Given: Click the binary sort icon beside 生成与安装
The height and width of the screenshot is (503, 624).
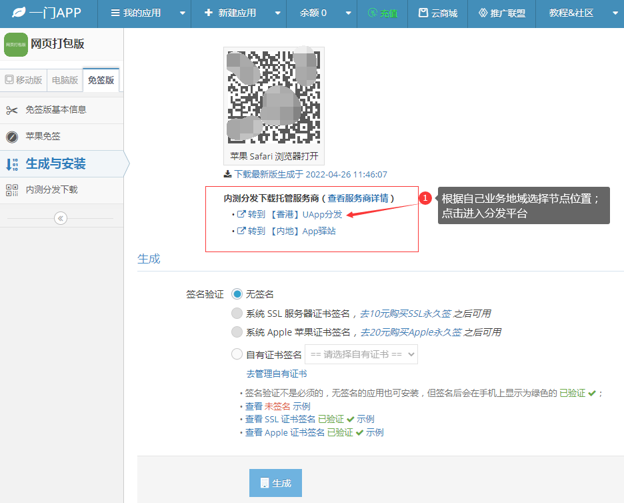Looking at the screenshot, I should (x=12, y=164).
